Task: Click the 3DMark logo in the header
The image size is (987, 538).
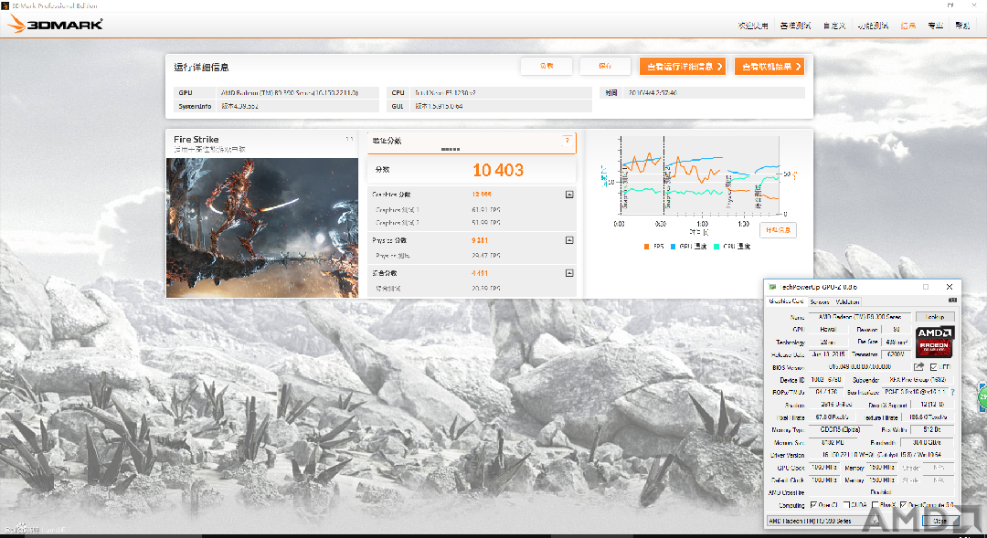Action: point(56,24)
